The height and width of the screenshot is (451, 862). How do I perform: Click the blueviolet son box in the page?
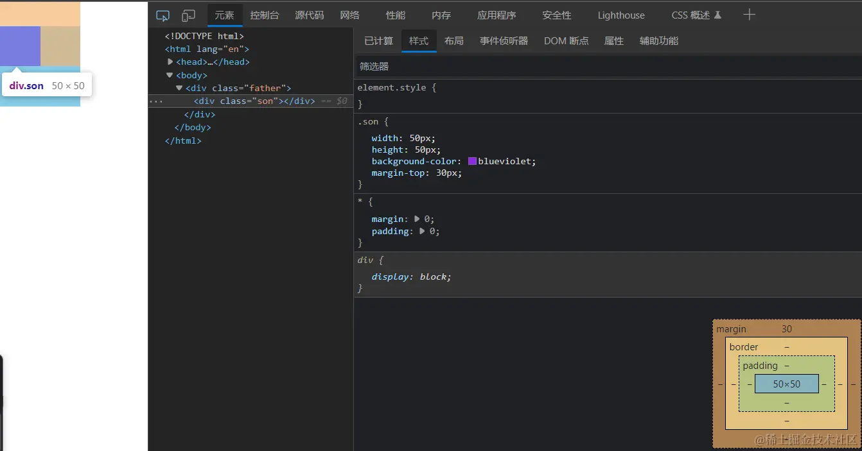[20, 46]
